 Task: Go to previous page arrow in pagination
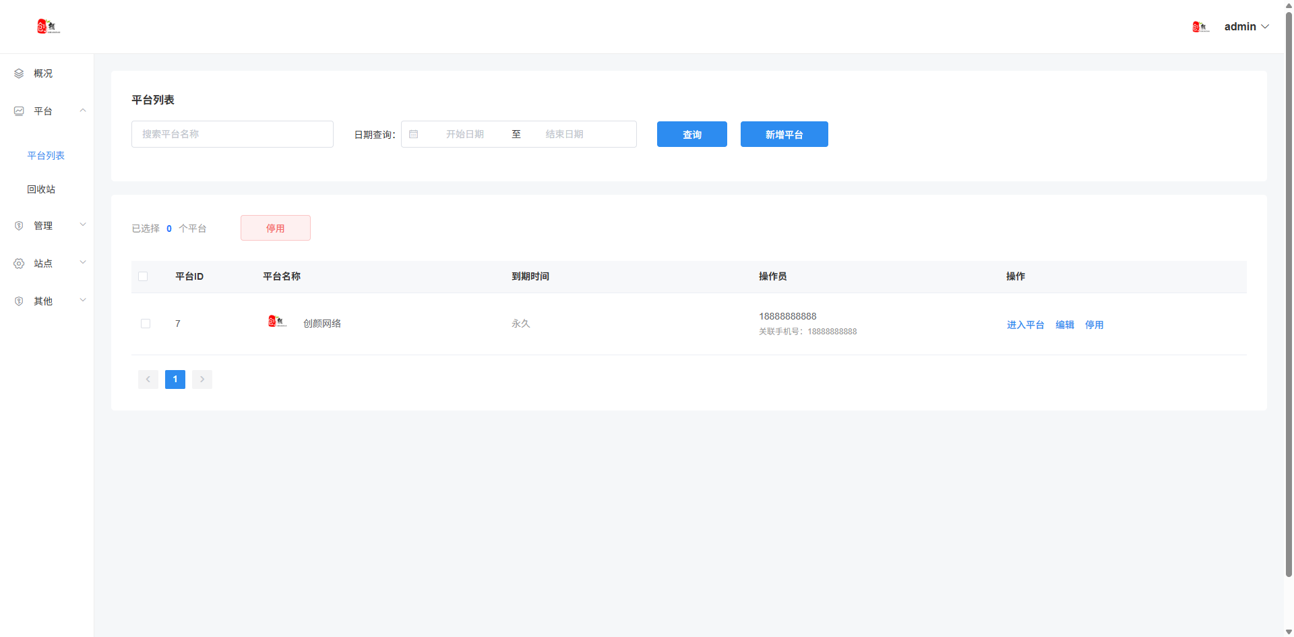click(148, 380)
